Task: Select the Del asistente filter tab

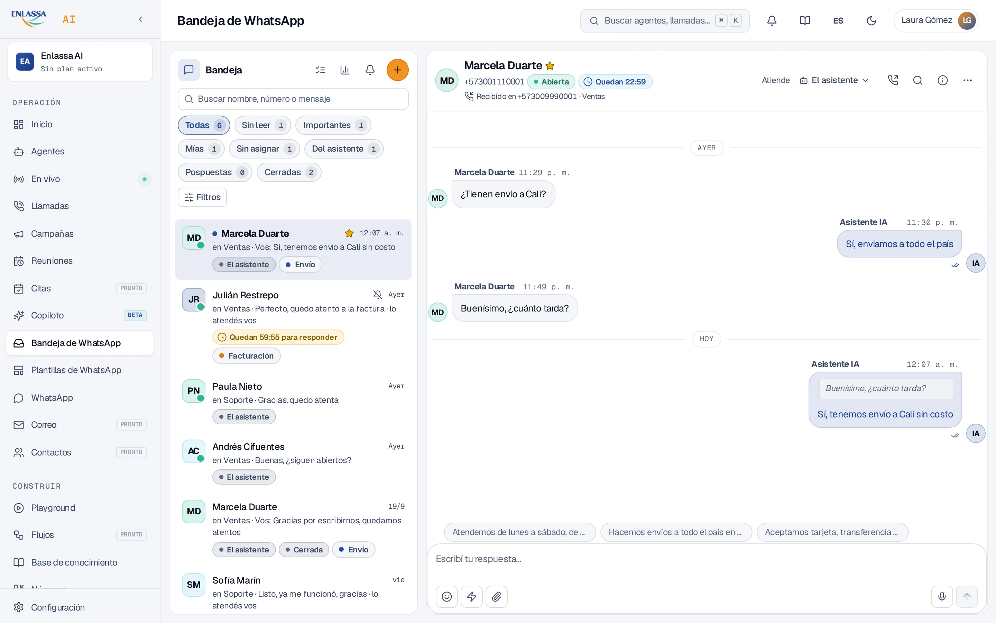Action: (344, 149)
